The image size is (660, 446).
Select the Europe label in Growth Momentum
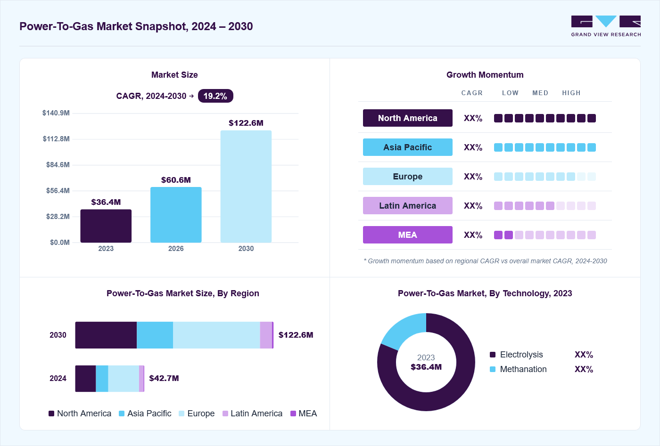pyautogui.click(x=408, y=177)
